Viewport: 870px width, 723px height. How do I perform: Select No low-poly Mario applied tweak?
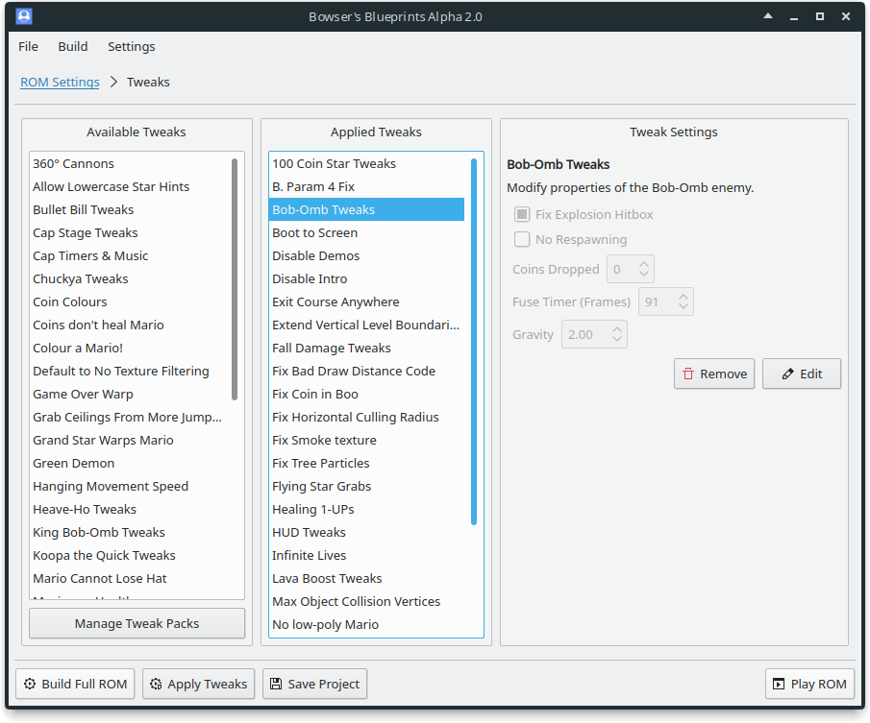click(367, 624)
